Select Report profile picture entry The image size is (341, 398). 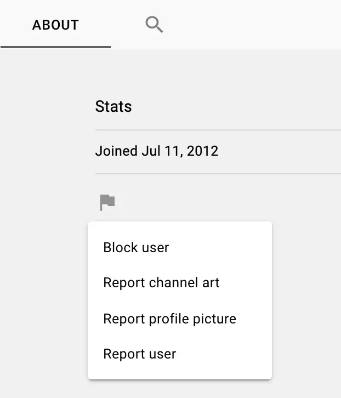pyautogui.click(x=169, y=319)
